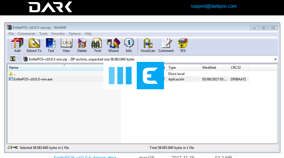Click the 'Aplicación' type cell

pos(176,79)
